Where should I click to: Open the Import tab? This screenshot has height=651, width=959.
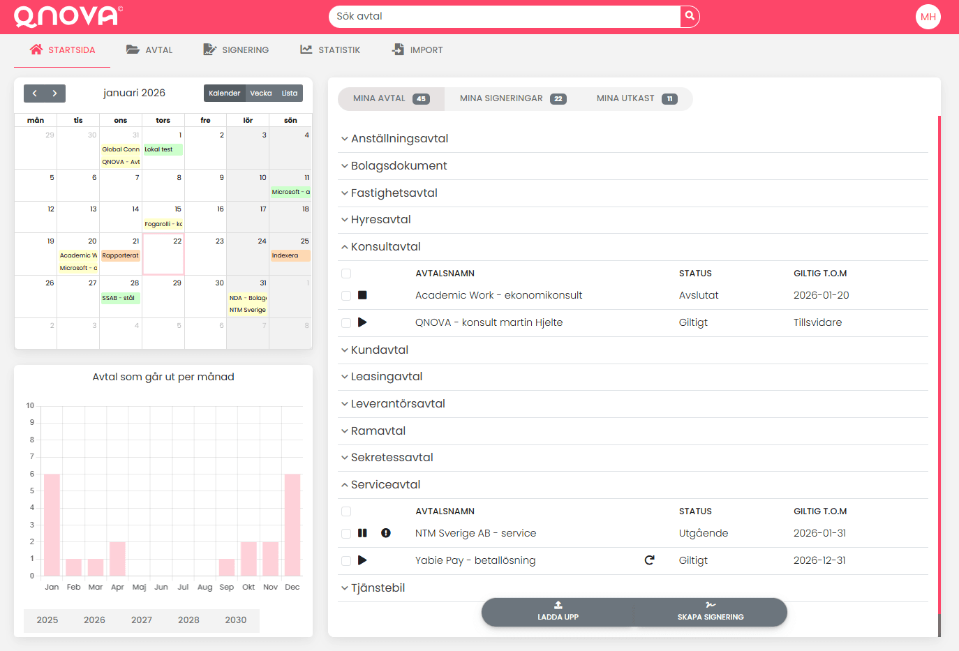tap(417, 50)
